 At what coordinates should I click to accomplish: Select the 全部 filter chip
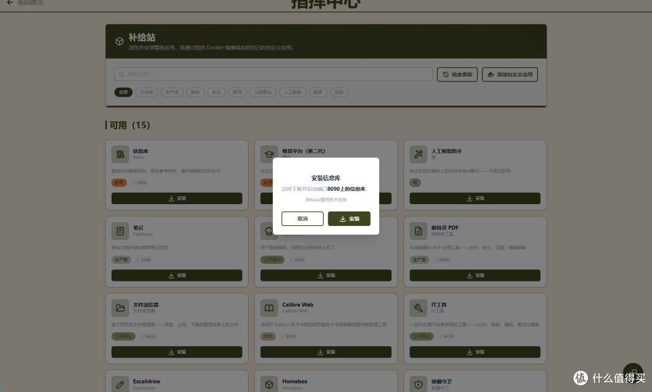pos(124,92)
